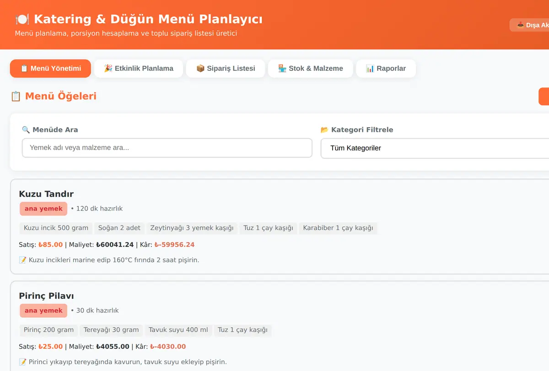Click folder icon next to Kategori Filtrele
Image resolution: width=549 pixels, height=371 pixels.
click(324, 130)
